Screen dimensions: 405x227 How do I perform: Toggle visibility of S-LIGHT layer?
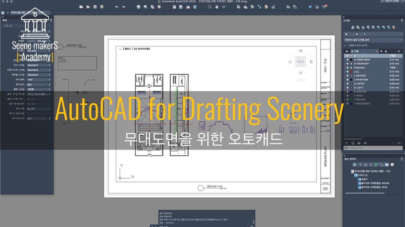347,88
